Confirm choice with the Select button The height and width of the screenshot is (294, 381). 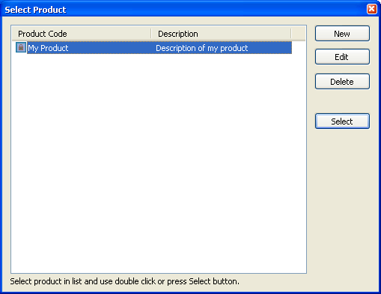pyautogui.click(x=342, y=121)
